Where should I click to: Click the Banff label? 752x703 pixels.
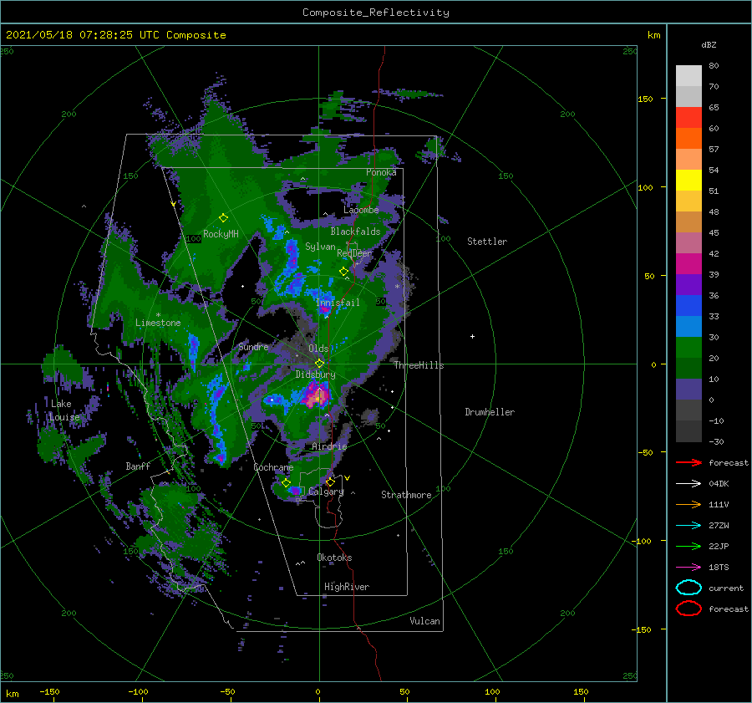click(x=138, y=466)
